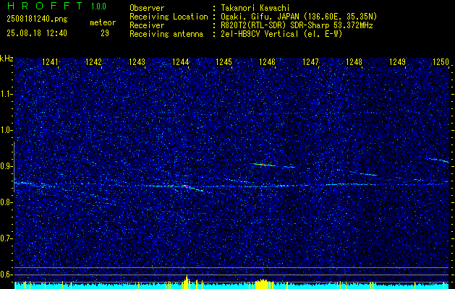Click the 1241 time axis marker

(x=50, y=62)
